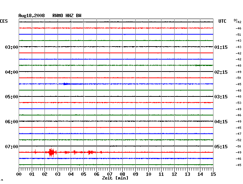The width and height of the screenshot is (243, 184).
Task: Click the 'Aug18,2008' date label
Action: tap(31, 16)
